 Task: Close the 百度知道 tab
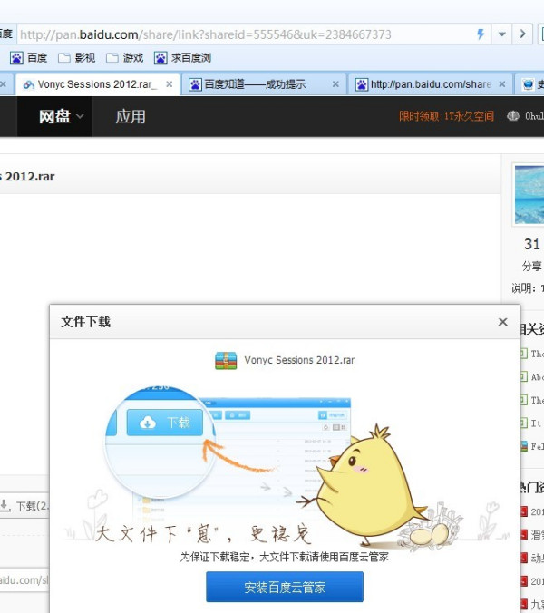[x=335, y=84]
